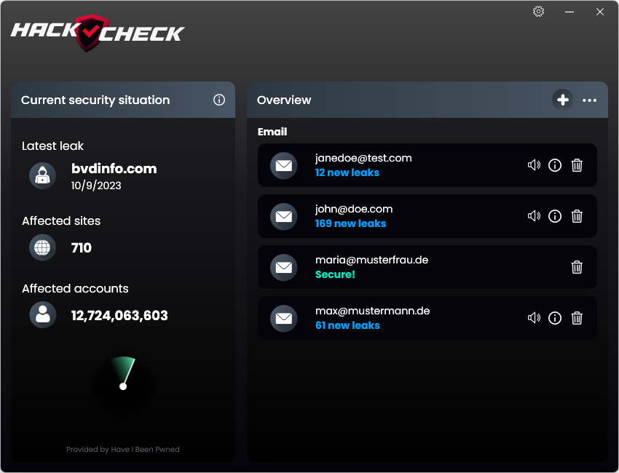619x473 pixels.
Task: Open leak info for max@mustermann.de
Action: tap(555, 317)
